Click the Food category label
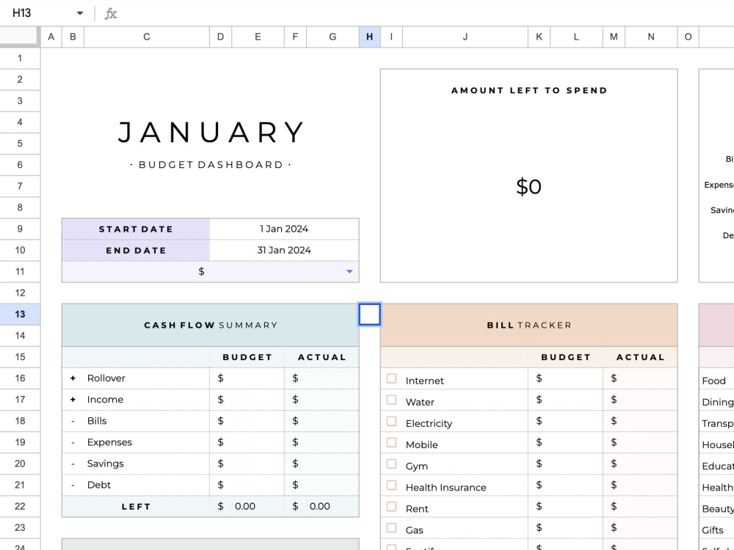Viewport: 734px width, 550px height. [x=714, y=381]
